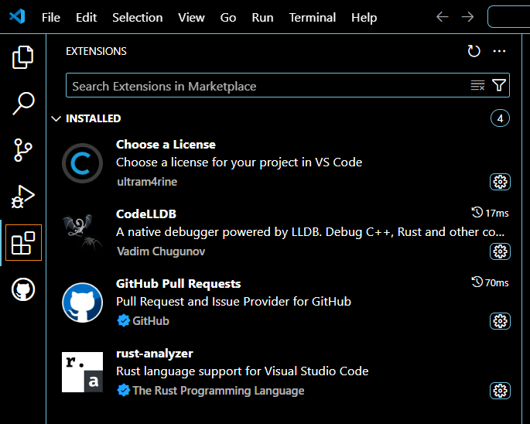This screenshot has width=530, height=424.
Task: Collapse the INSTALLED section
Action: tap(56, 118)
